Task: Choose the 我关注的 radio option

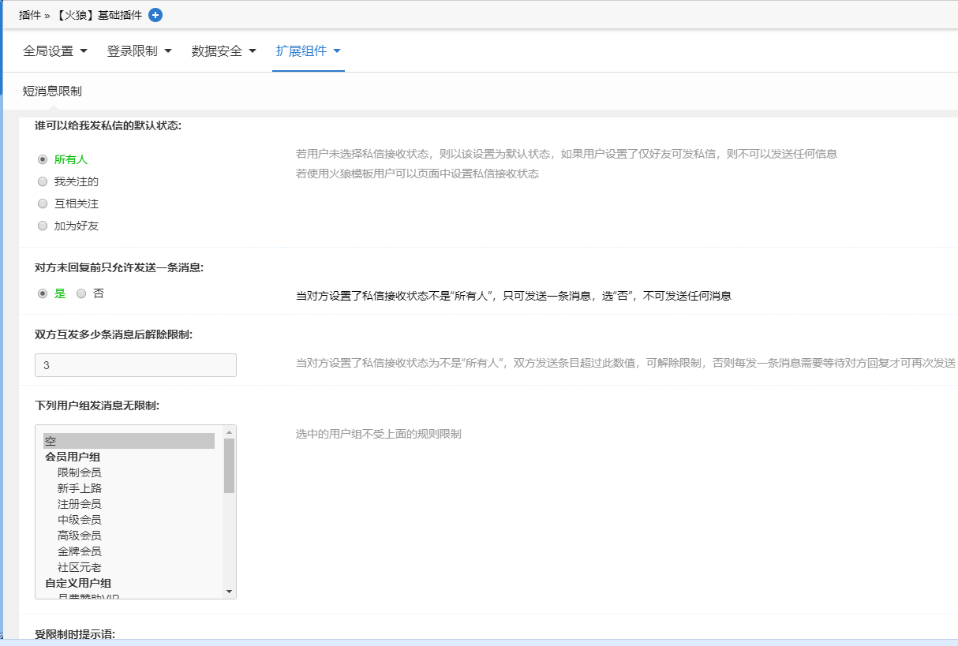Action: [x=43, y=181]
